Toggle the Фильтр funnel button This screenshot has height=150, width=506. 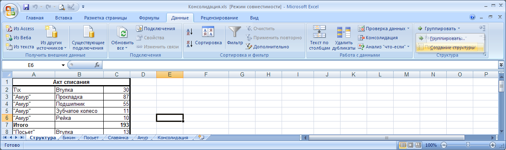click(x=235, y=36)
